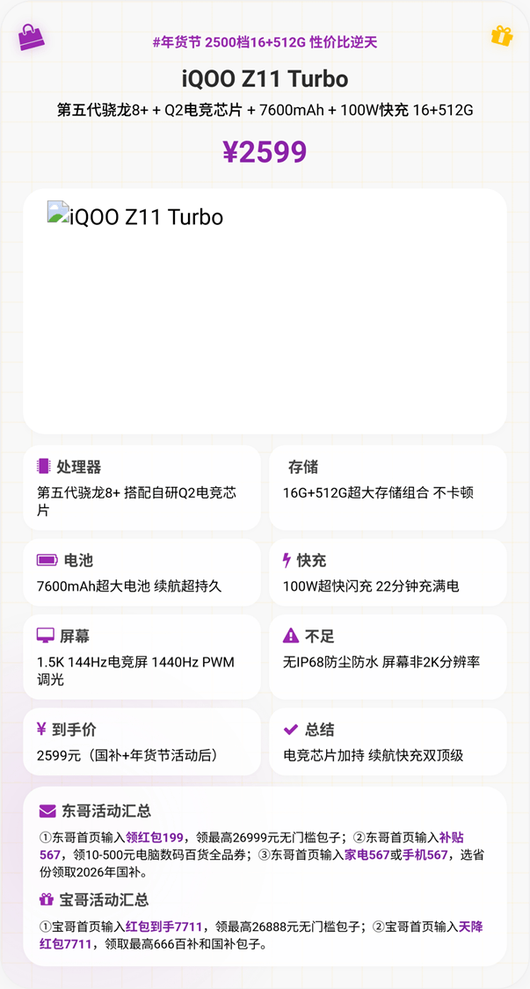Click the iQOO Z11 Turbo main title
The width and height of the screenshot is (530, 989).
click(x=265, y=79)
